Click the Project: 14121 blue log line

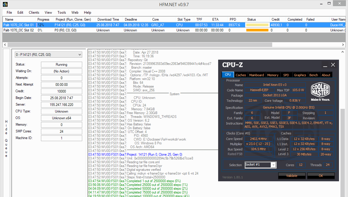(x=135, y=155)
